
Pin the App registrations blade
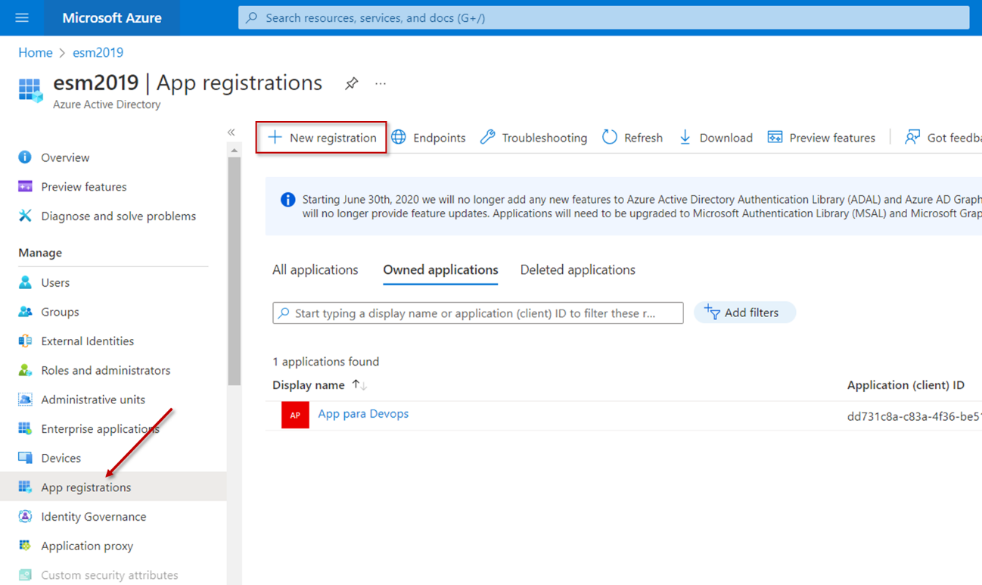pos(351,83)
